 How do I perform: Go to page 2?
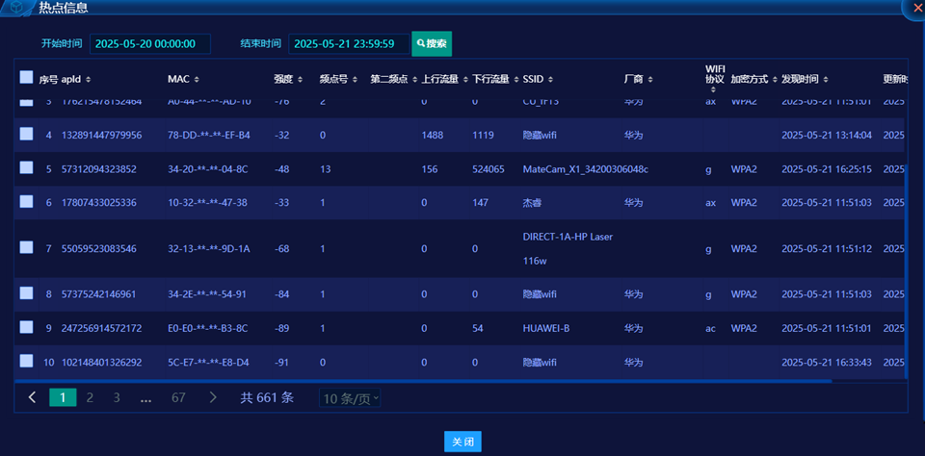(90, 397)
